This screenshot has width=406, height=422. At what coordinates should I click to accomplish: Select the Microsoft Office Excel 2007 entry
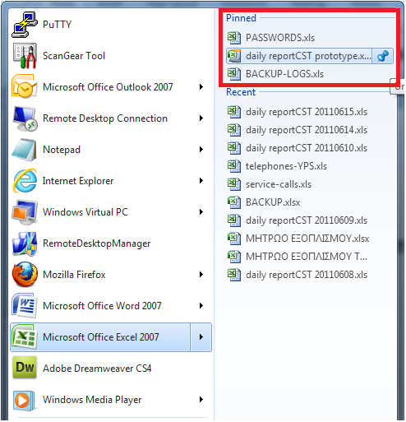pos(100,337)
